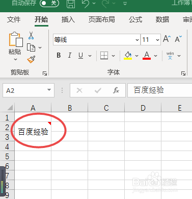Click the Paste clipboard icon
This screenshot has height=199, width=192.
[16, 39]
